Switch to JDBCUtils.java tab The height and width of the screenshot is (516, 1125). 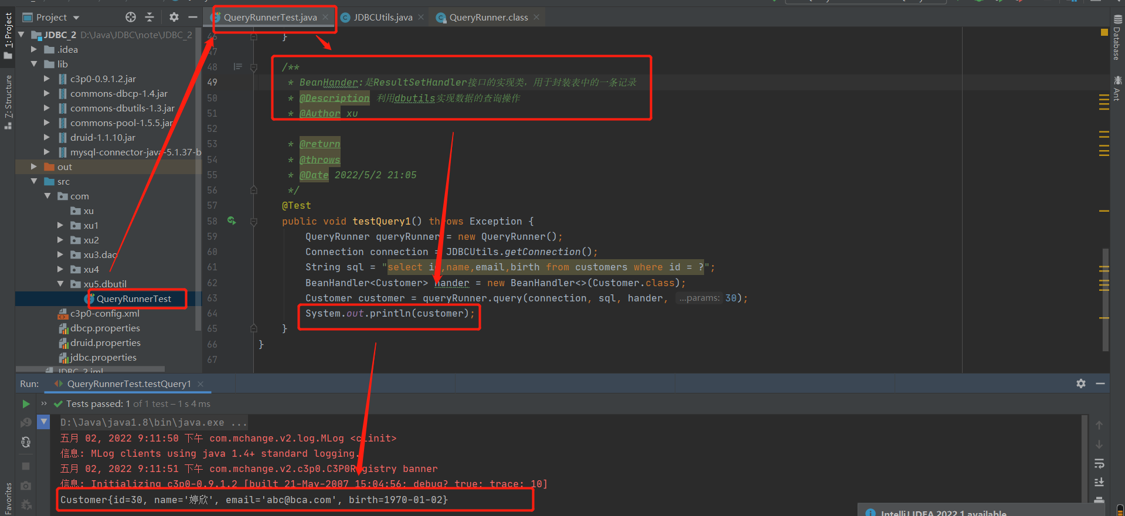tap(383, 18)
